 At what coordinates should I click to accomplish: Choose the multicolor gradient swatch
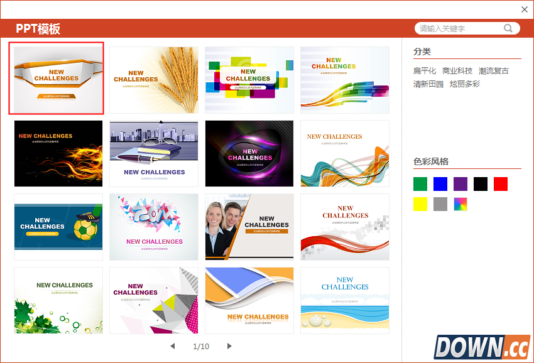[x=460, y=204]
